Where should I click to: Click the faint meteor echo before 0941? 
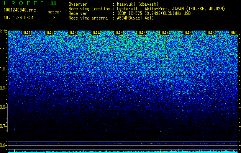[15, 130]
